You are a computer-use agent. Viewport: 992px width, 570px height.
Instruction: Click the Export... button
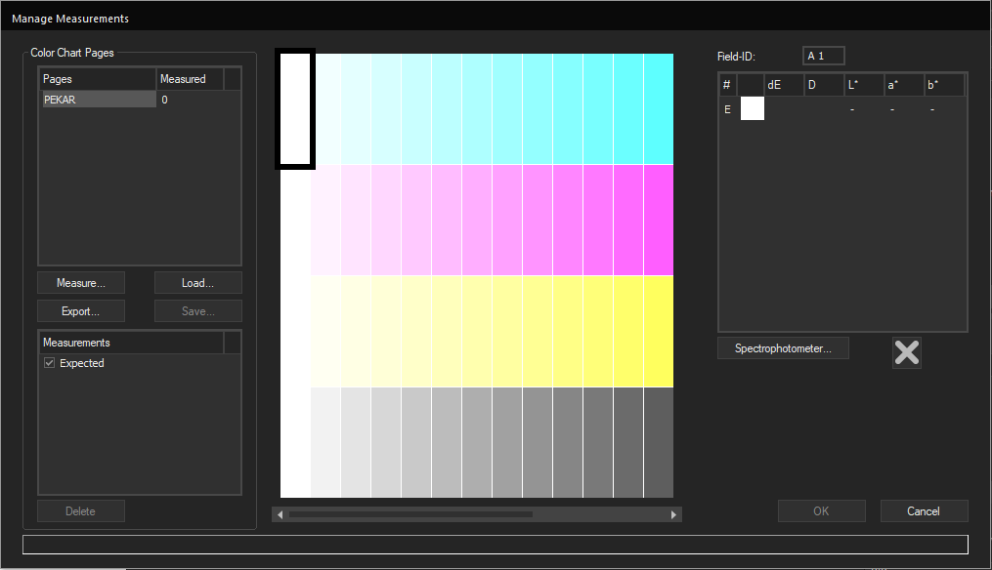(x=81, y=311)
